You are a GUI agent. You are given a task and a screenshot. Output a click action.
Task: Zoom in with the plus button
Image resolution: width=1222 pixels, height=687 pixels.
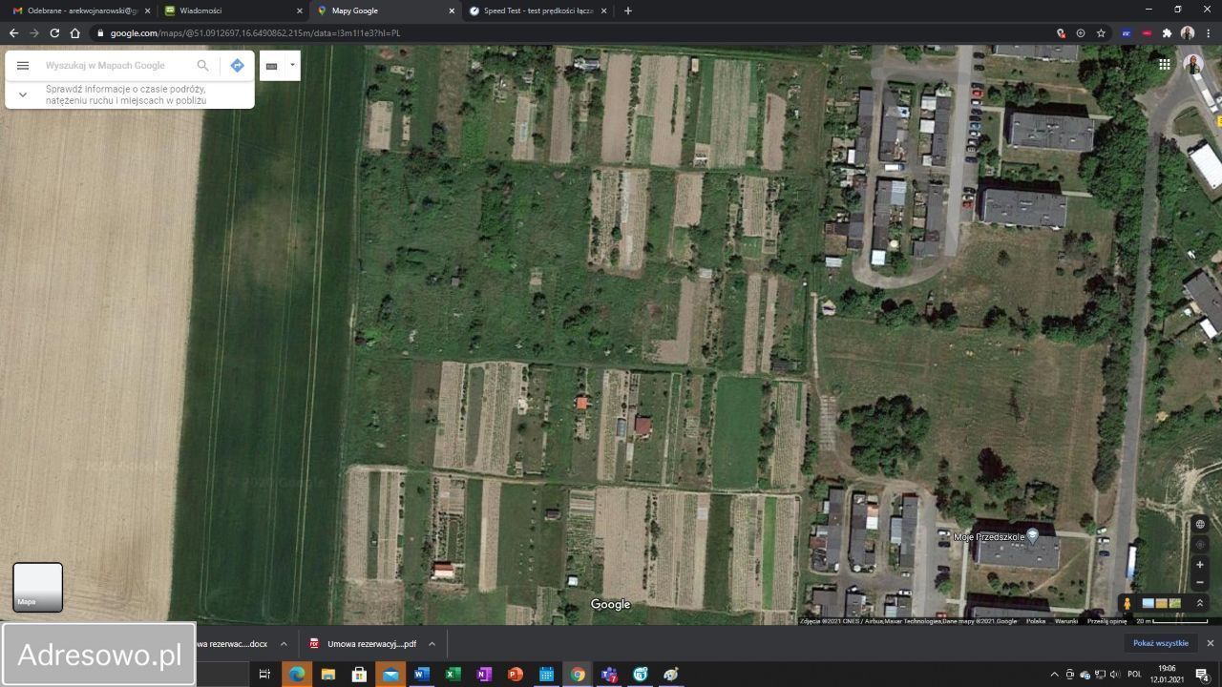coord(1200,565)
